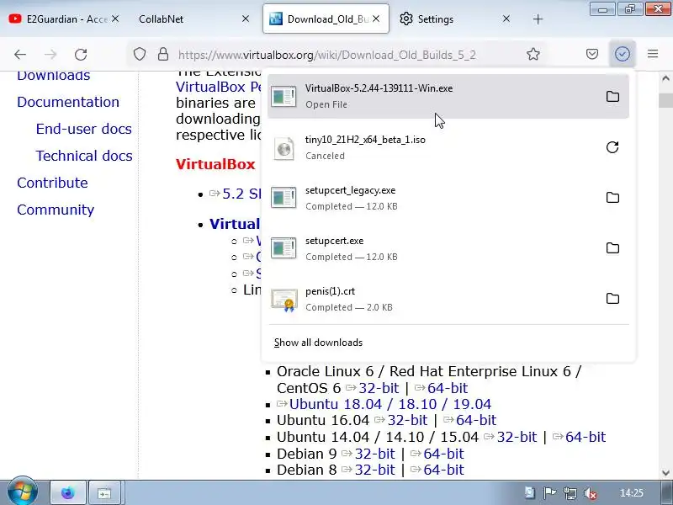The image size is (673, 505).
Task: Open the tracking protection shield icon
Action: [x=140, y=54]
